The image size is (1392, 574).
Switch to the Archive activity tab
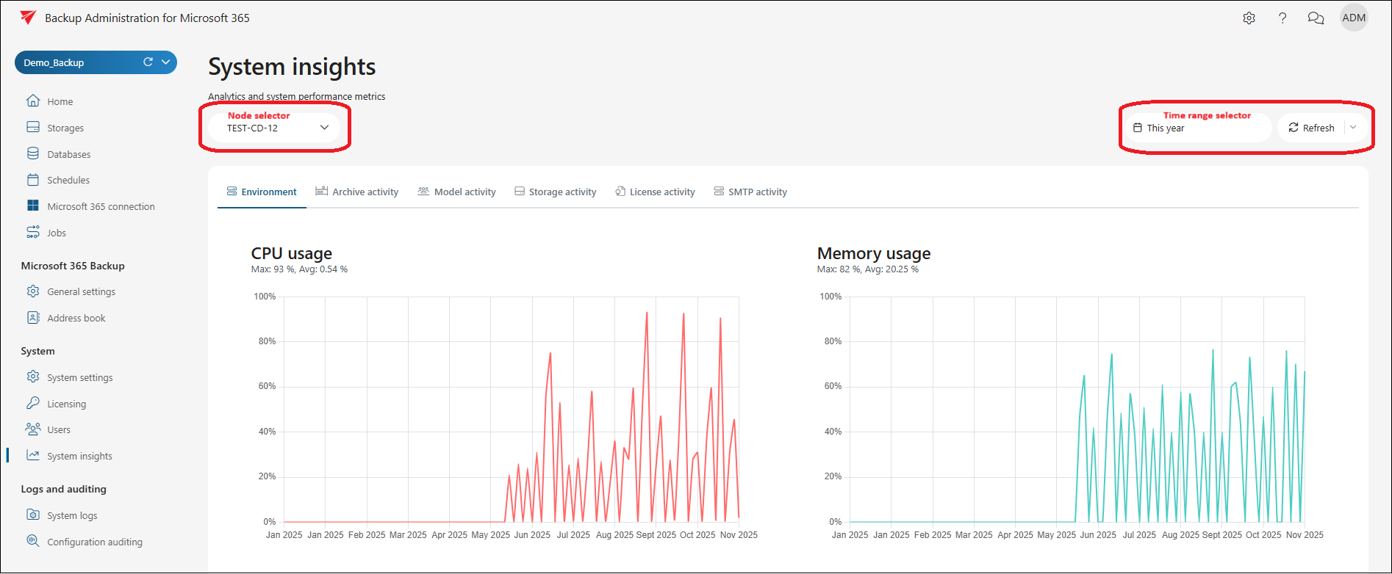point(357,192)
